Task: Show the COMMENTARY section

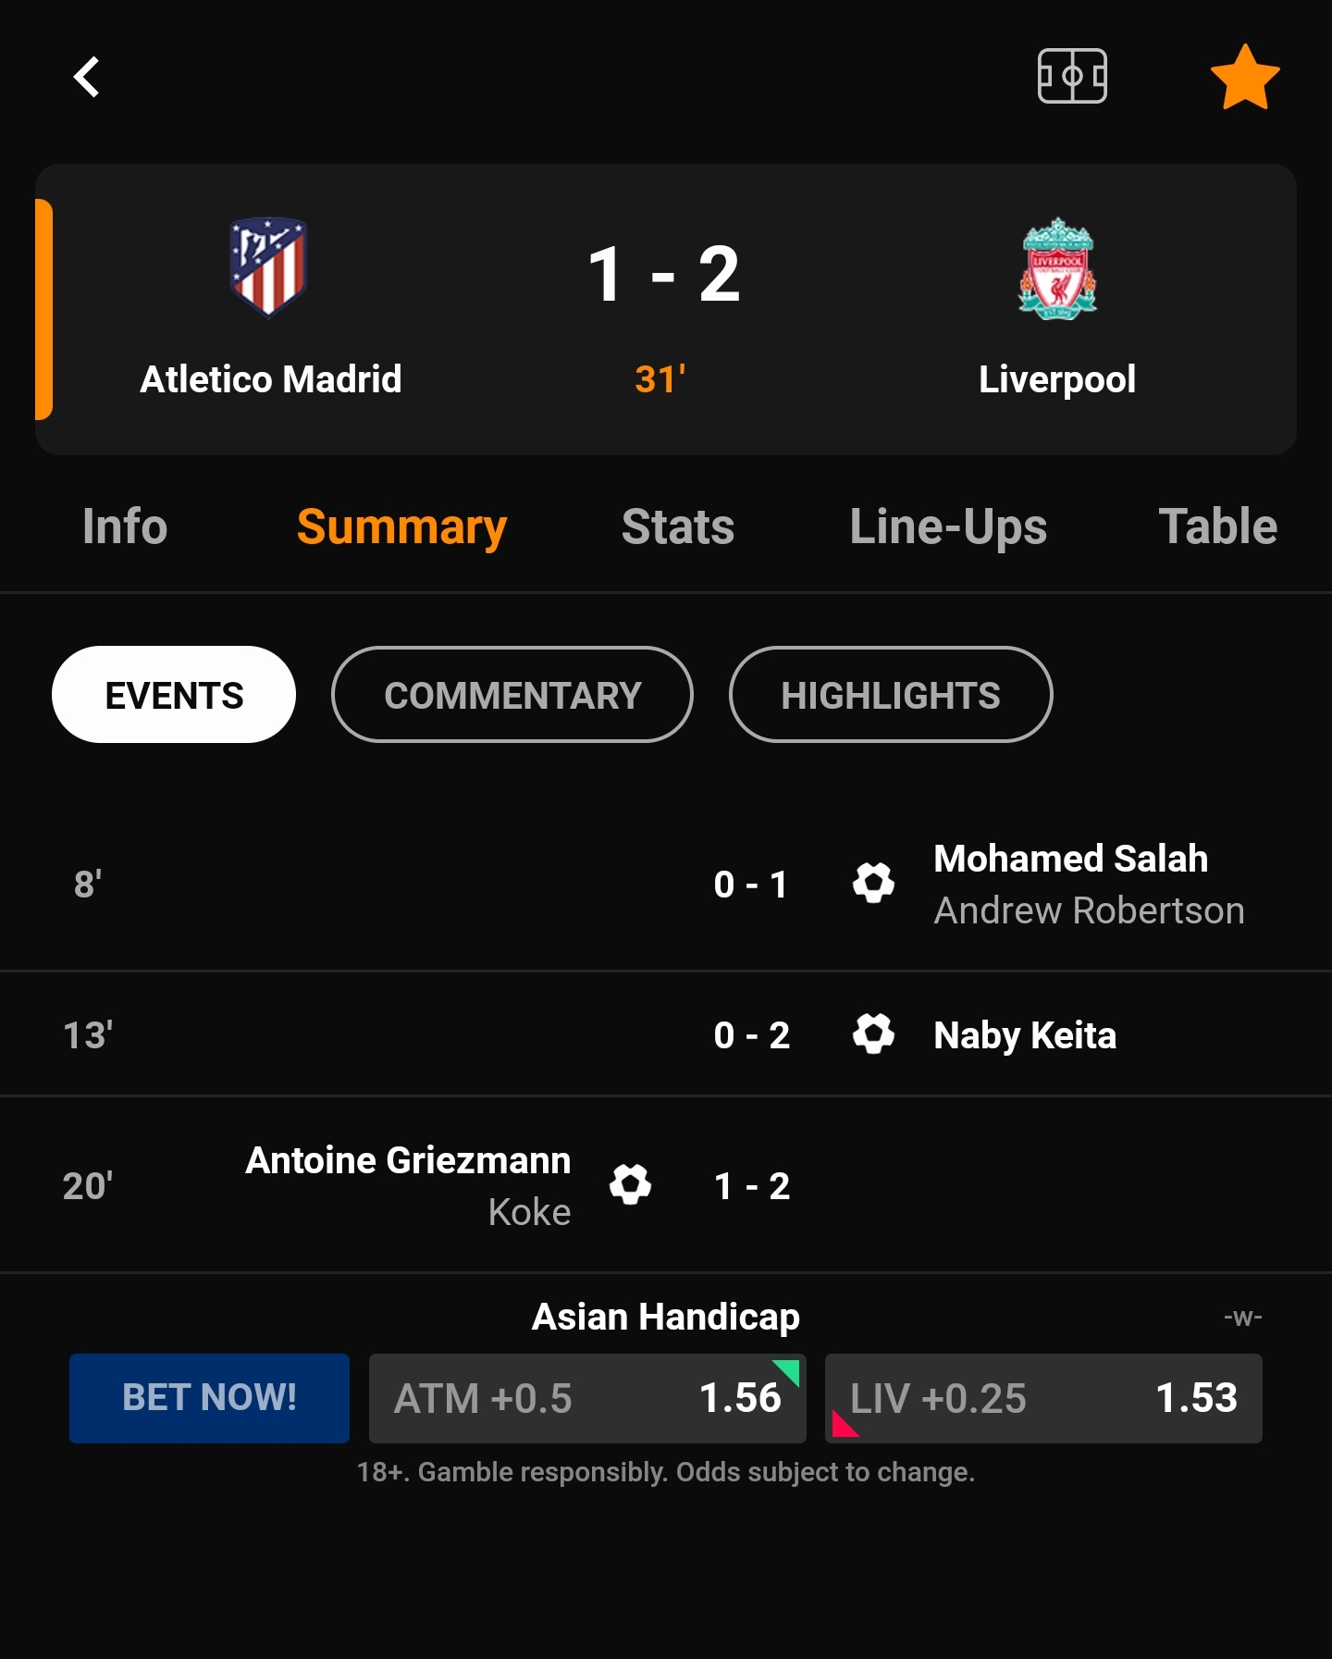Action: click(x=512, y=695)
